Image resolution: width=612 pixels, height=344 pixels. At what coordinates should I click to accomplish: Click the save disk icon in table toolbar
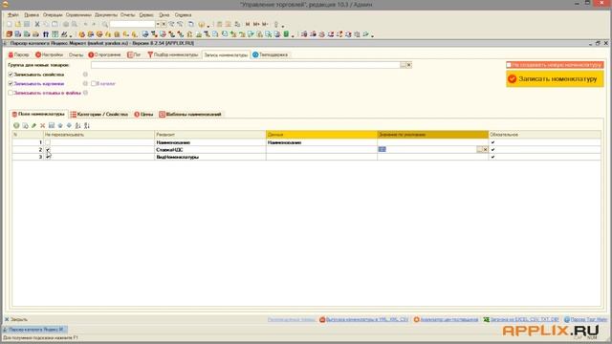pos(52,125)
